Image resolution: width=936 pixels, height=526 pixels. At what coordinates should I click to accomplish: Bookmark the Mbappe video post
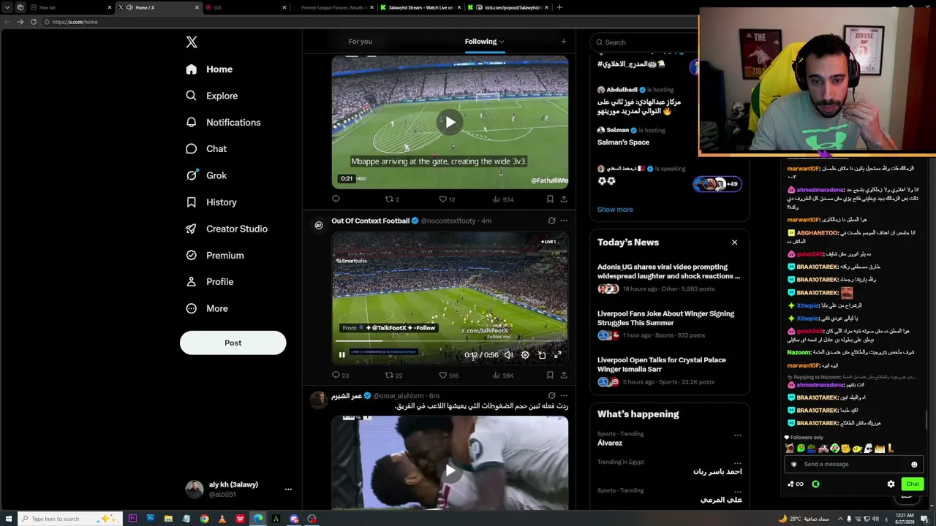(x=550, y=199)
